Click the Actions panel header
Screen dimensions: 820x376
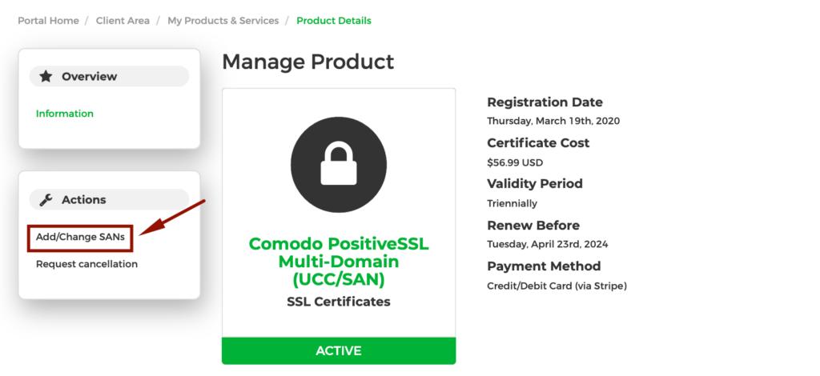[x=109, y=199]
